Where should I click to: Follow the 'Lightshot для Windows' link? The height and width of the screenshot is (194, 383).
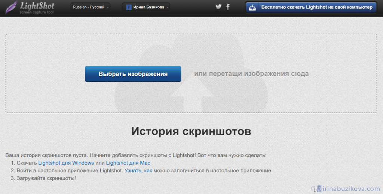click(66, 163)
